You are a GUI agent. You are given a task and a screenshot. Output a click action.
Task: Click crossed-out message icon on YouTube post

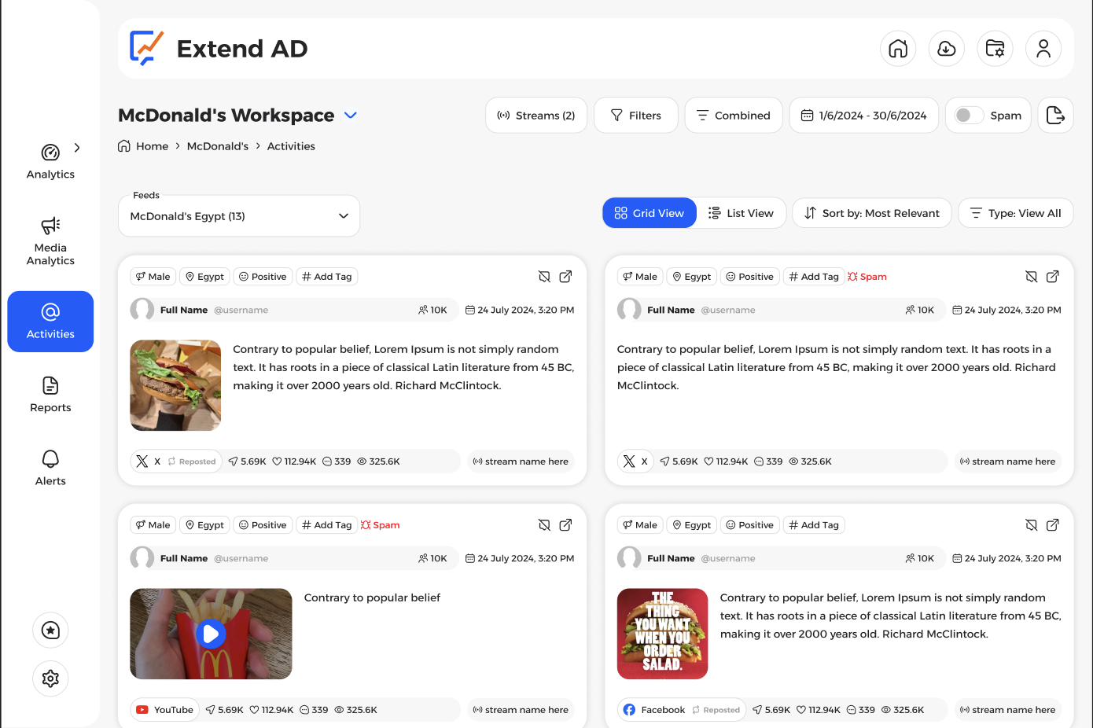[544, 525]
